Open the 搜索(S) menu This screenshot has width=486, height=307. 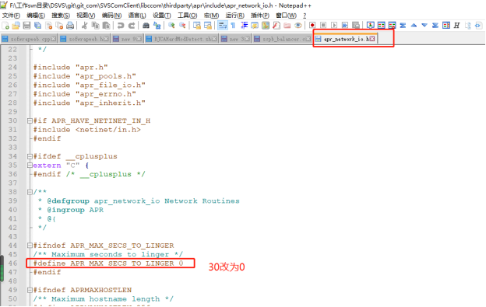click(x=61, y=15)
